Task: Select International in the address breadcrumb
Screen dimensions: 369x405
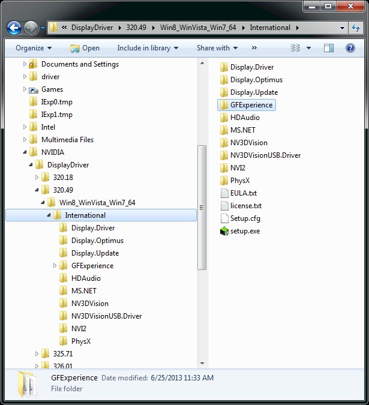Action: [270, 28]
